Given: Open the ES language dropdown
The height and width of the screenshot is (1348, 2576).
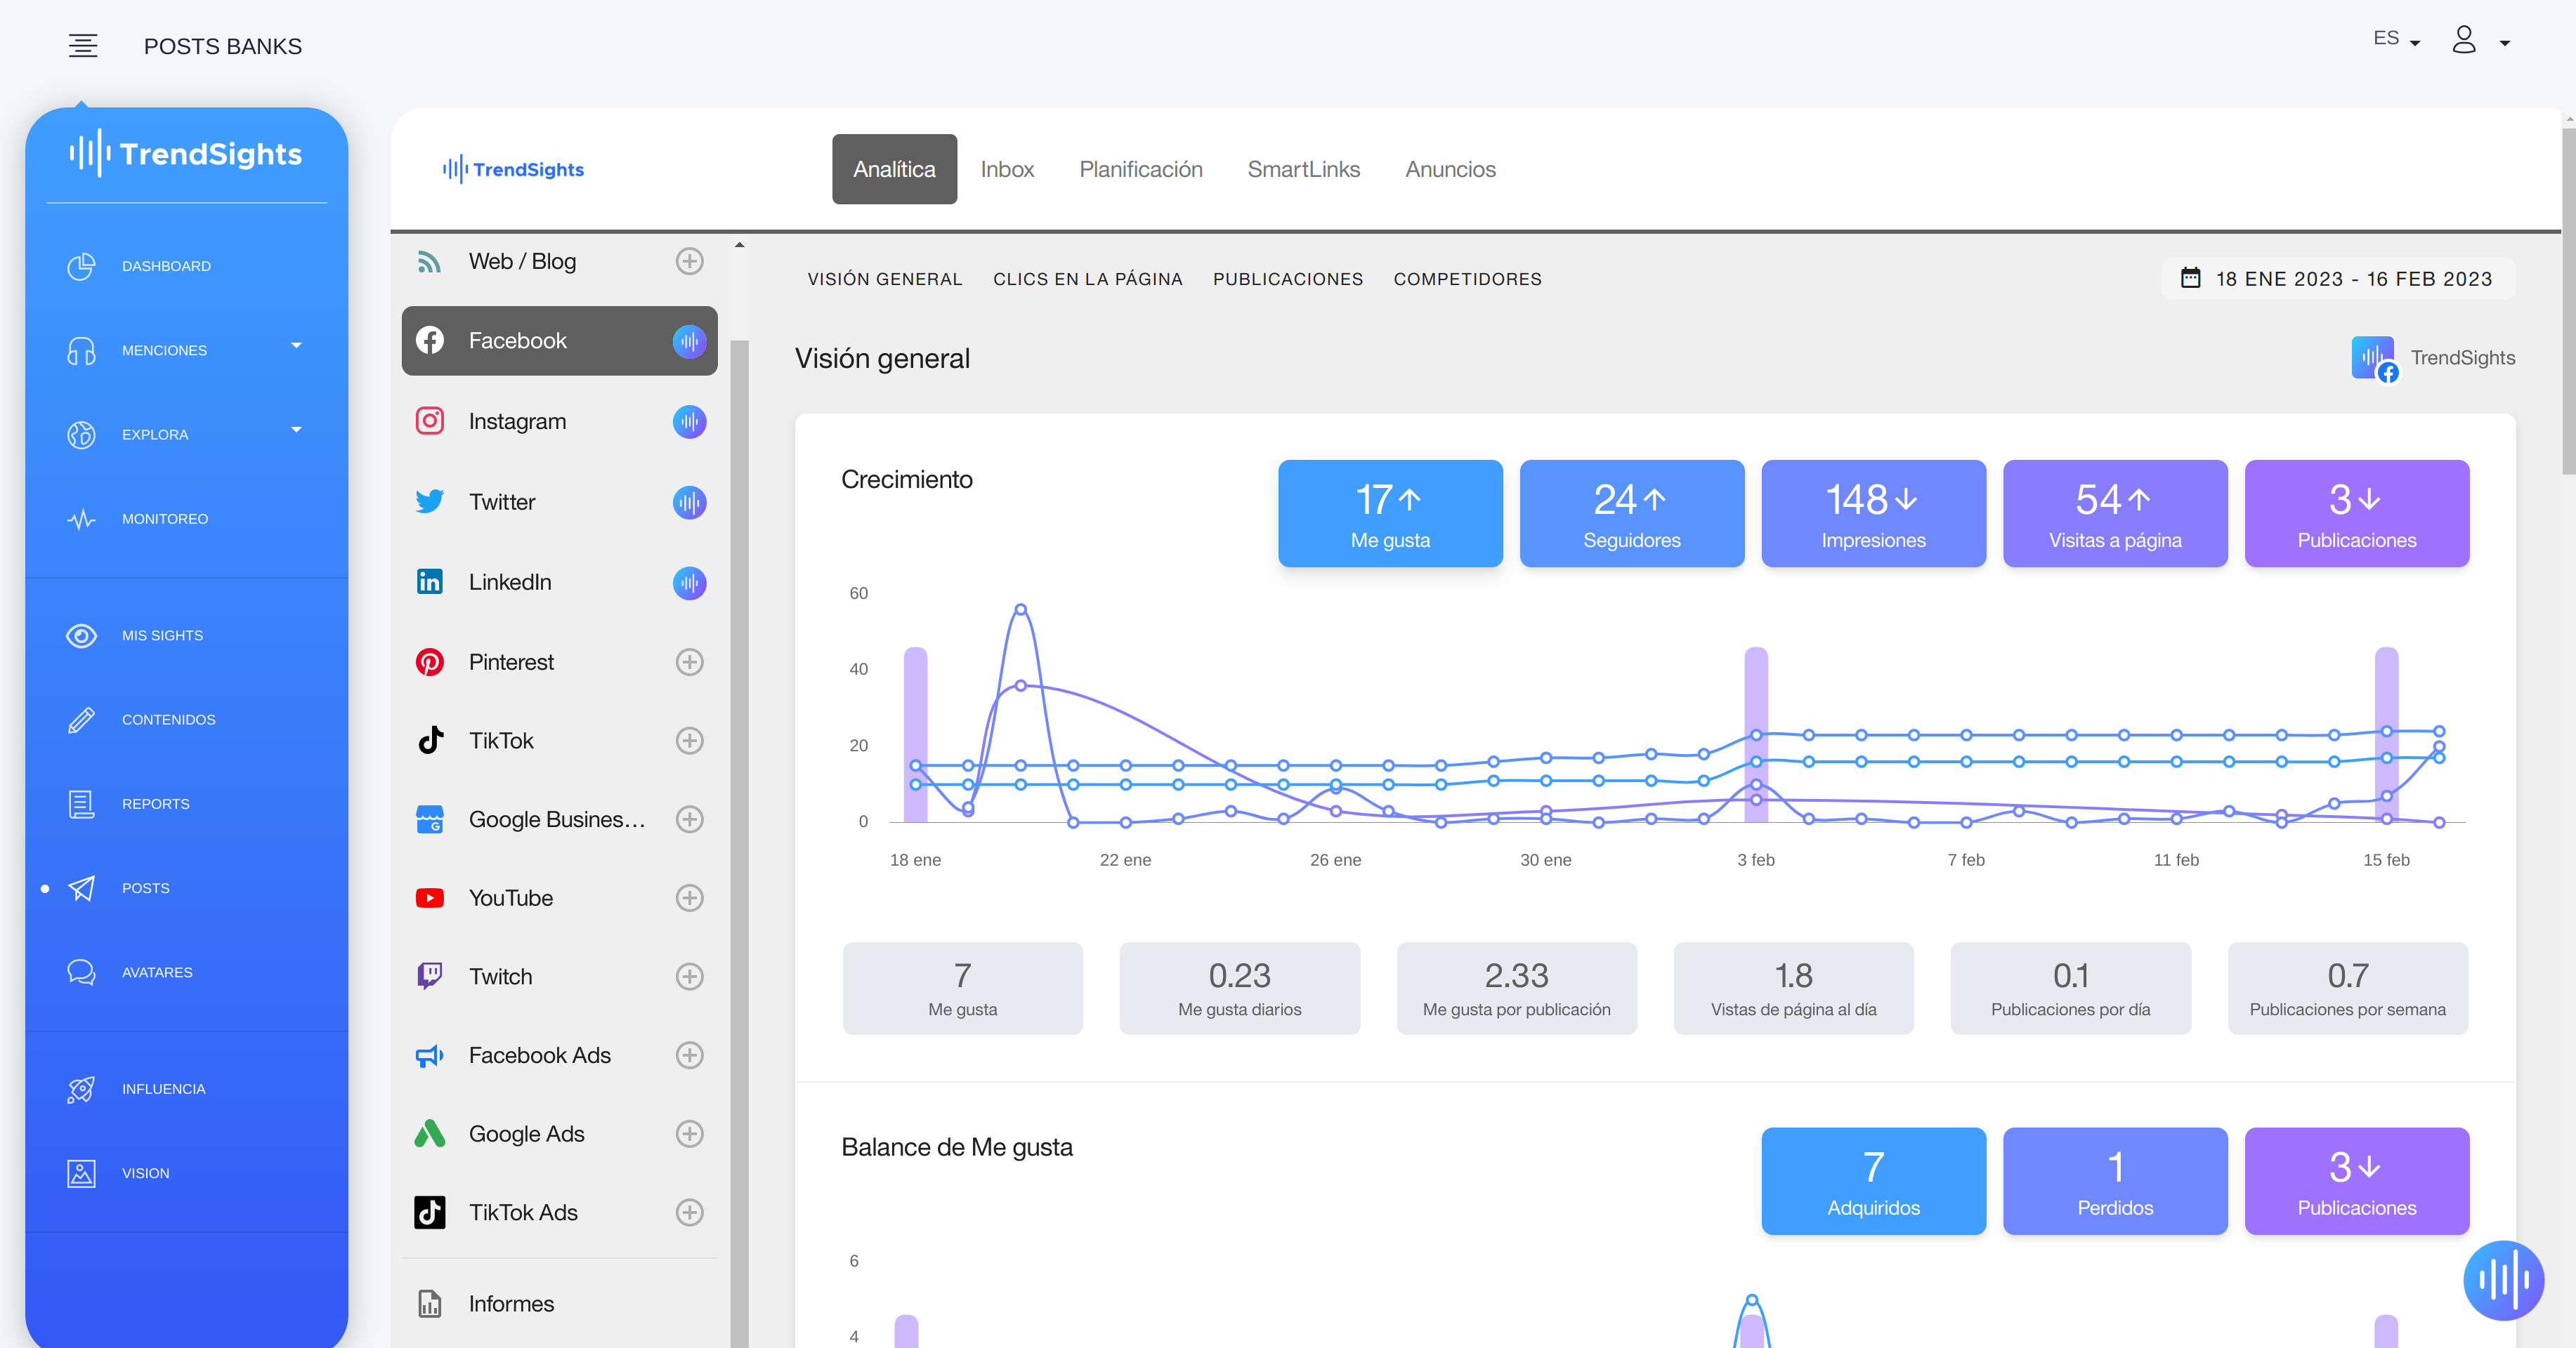Looking at the screenshot, I should 2397,39.
